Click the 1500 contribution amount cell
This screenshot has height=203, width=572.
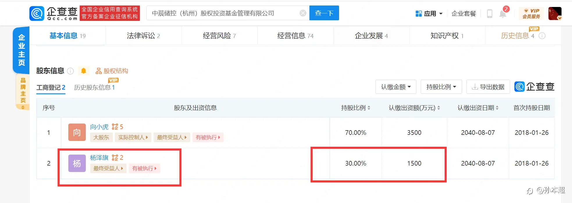(x=414, y=163)
